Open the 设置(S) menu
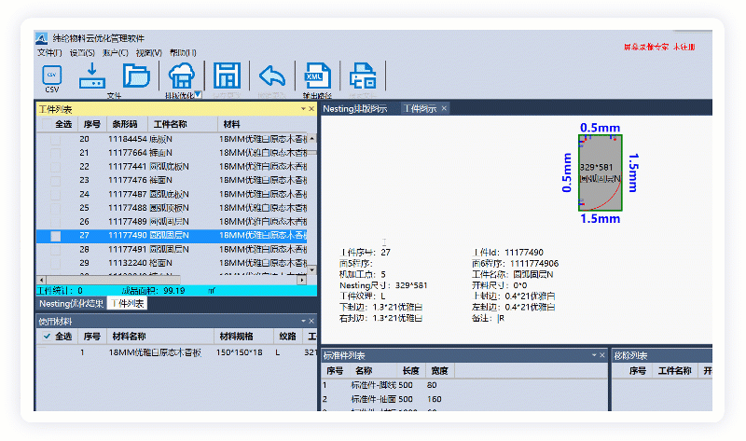Image resolution: width=746 pixels, height=441 pixels. tap(82, 53)
